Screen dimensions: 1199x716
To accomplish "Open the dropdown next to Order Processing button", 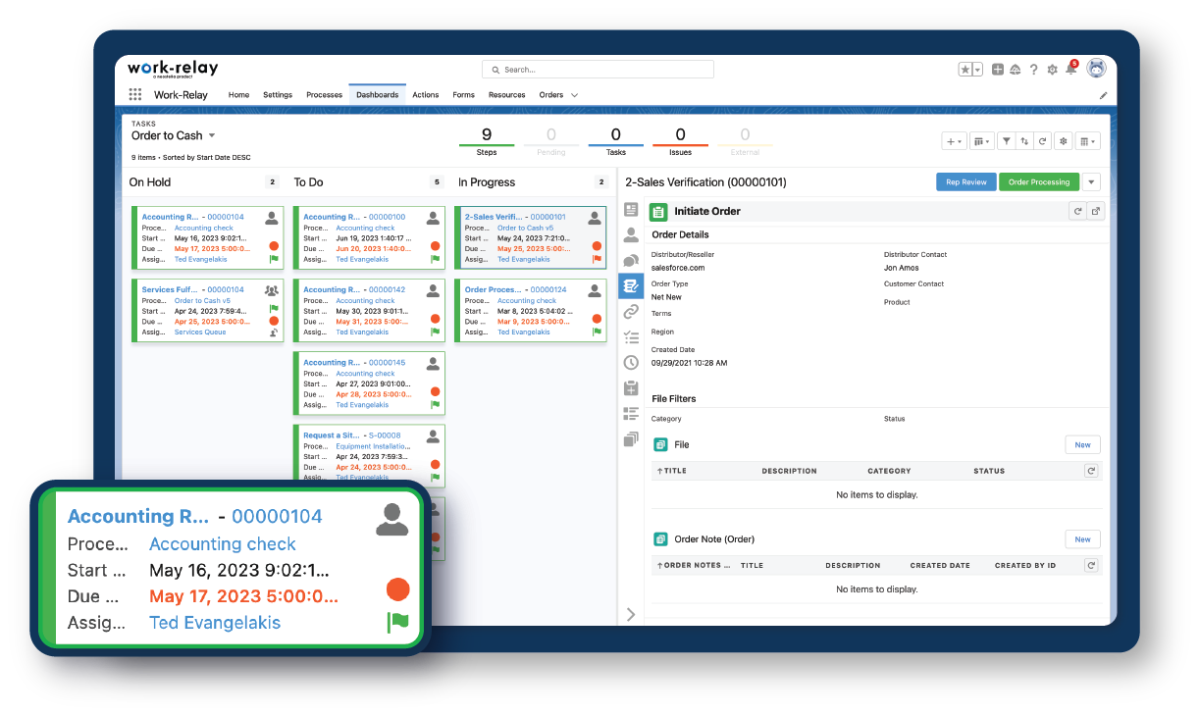I will click(1091, 181).
